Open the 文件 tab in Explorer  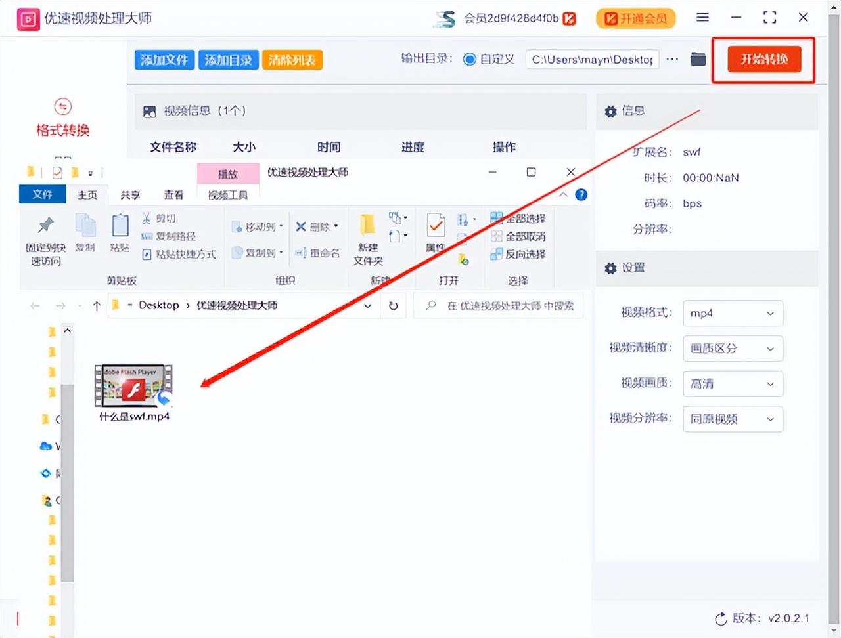click(x=43, y=195)
